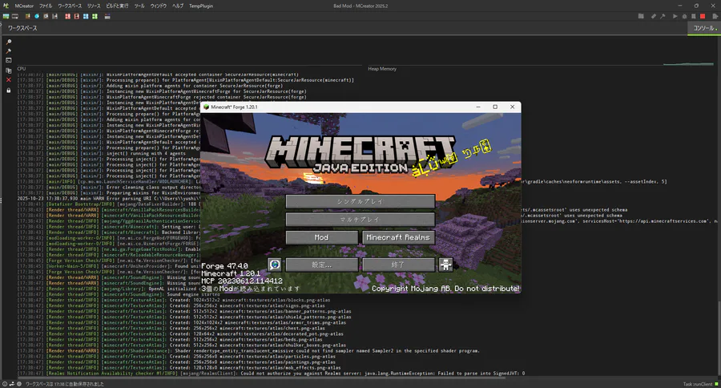The image size is (721, 388).
Task: Click the console search magnifier icon
Action: click(8, 42)
